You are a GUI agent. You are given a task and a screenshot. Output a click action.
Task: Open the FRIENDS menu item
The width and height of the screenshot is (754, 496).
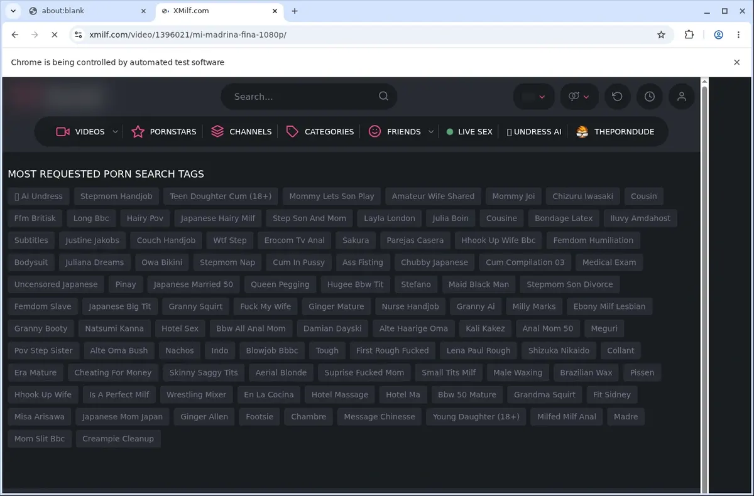click(x=404, y=132)
